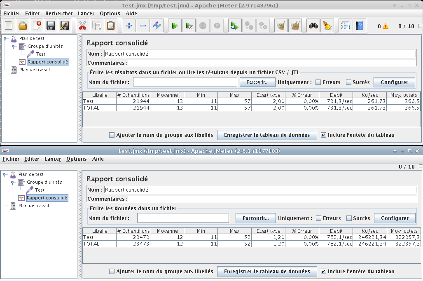Click the Open file folder icon

(x=23, y=26)
